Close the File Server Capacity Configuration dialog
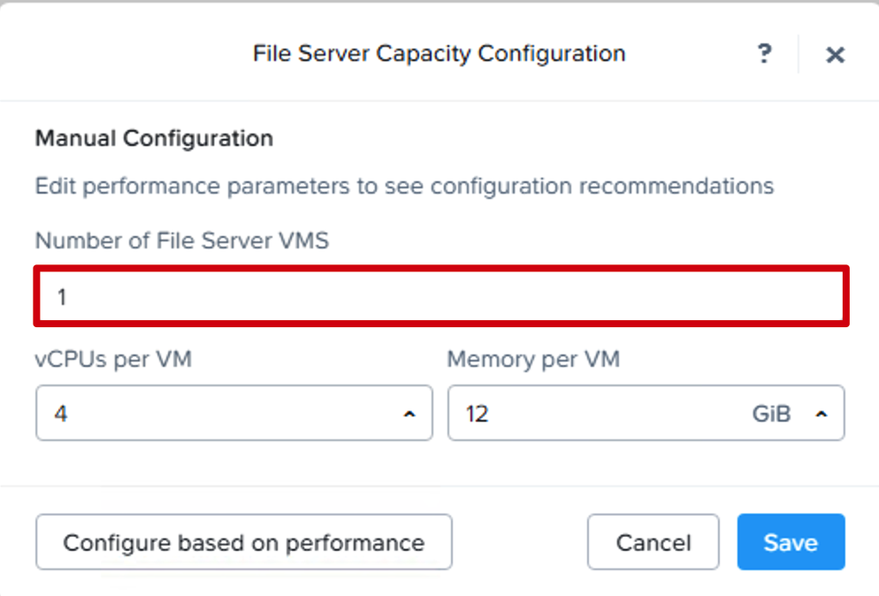The width and height of the screenshot is (879, 596). click(x=835, y=55)
